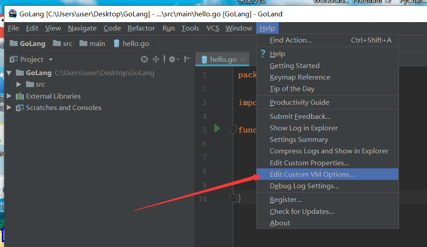Screen dimensions: 427x247
Task: Select Show Log in Explorer
Action: (x=327, y=128)
